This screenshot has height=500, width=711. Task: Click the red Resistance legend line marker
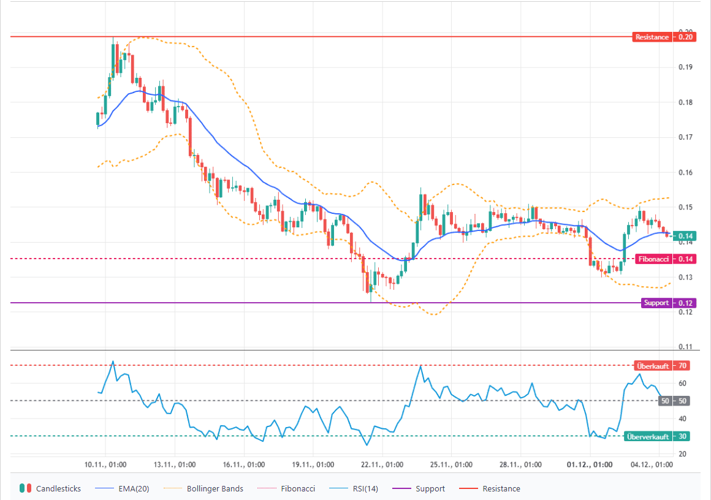click(x=470, y=488)
